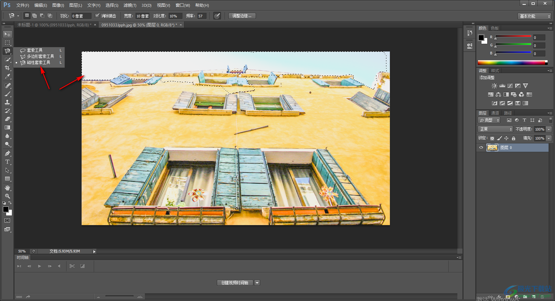Click the foreground color swatch in Color panel
Viewport: 555px width, 301px height.
click(481, 38)
